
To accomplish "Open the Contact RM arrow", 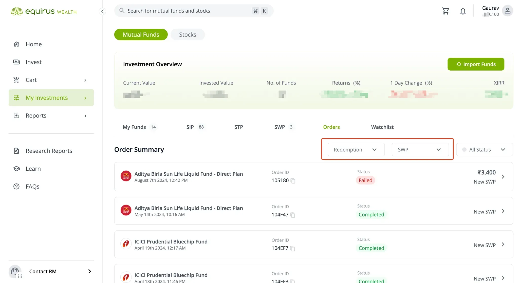I will pos(89,271).
